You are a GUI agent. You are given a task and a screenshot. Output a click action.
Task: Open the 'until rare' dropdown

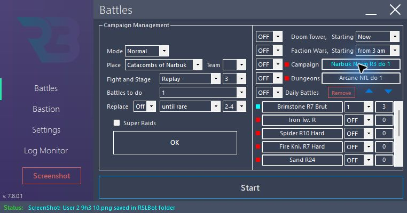(190, 106)
